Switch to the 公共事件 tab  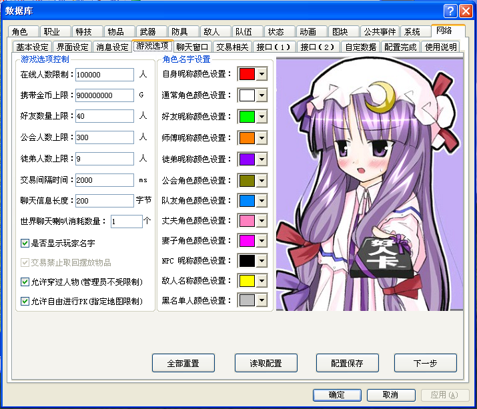tap(380, 31)
